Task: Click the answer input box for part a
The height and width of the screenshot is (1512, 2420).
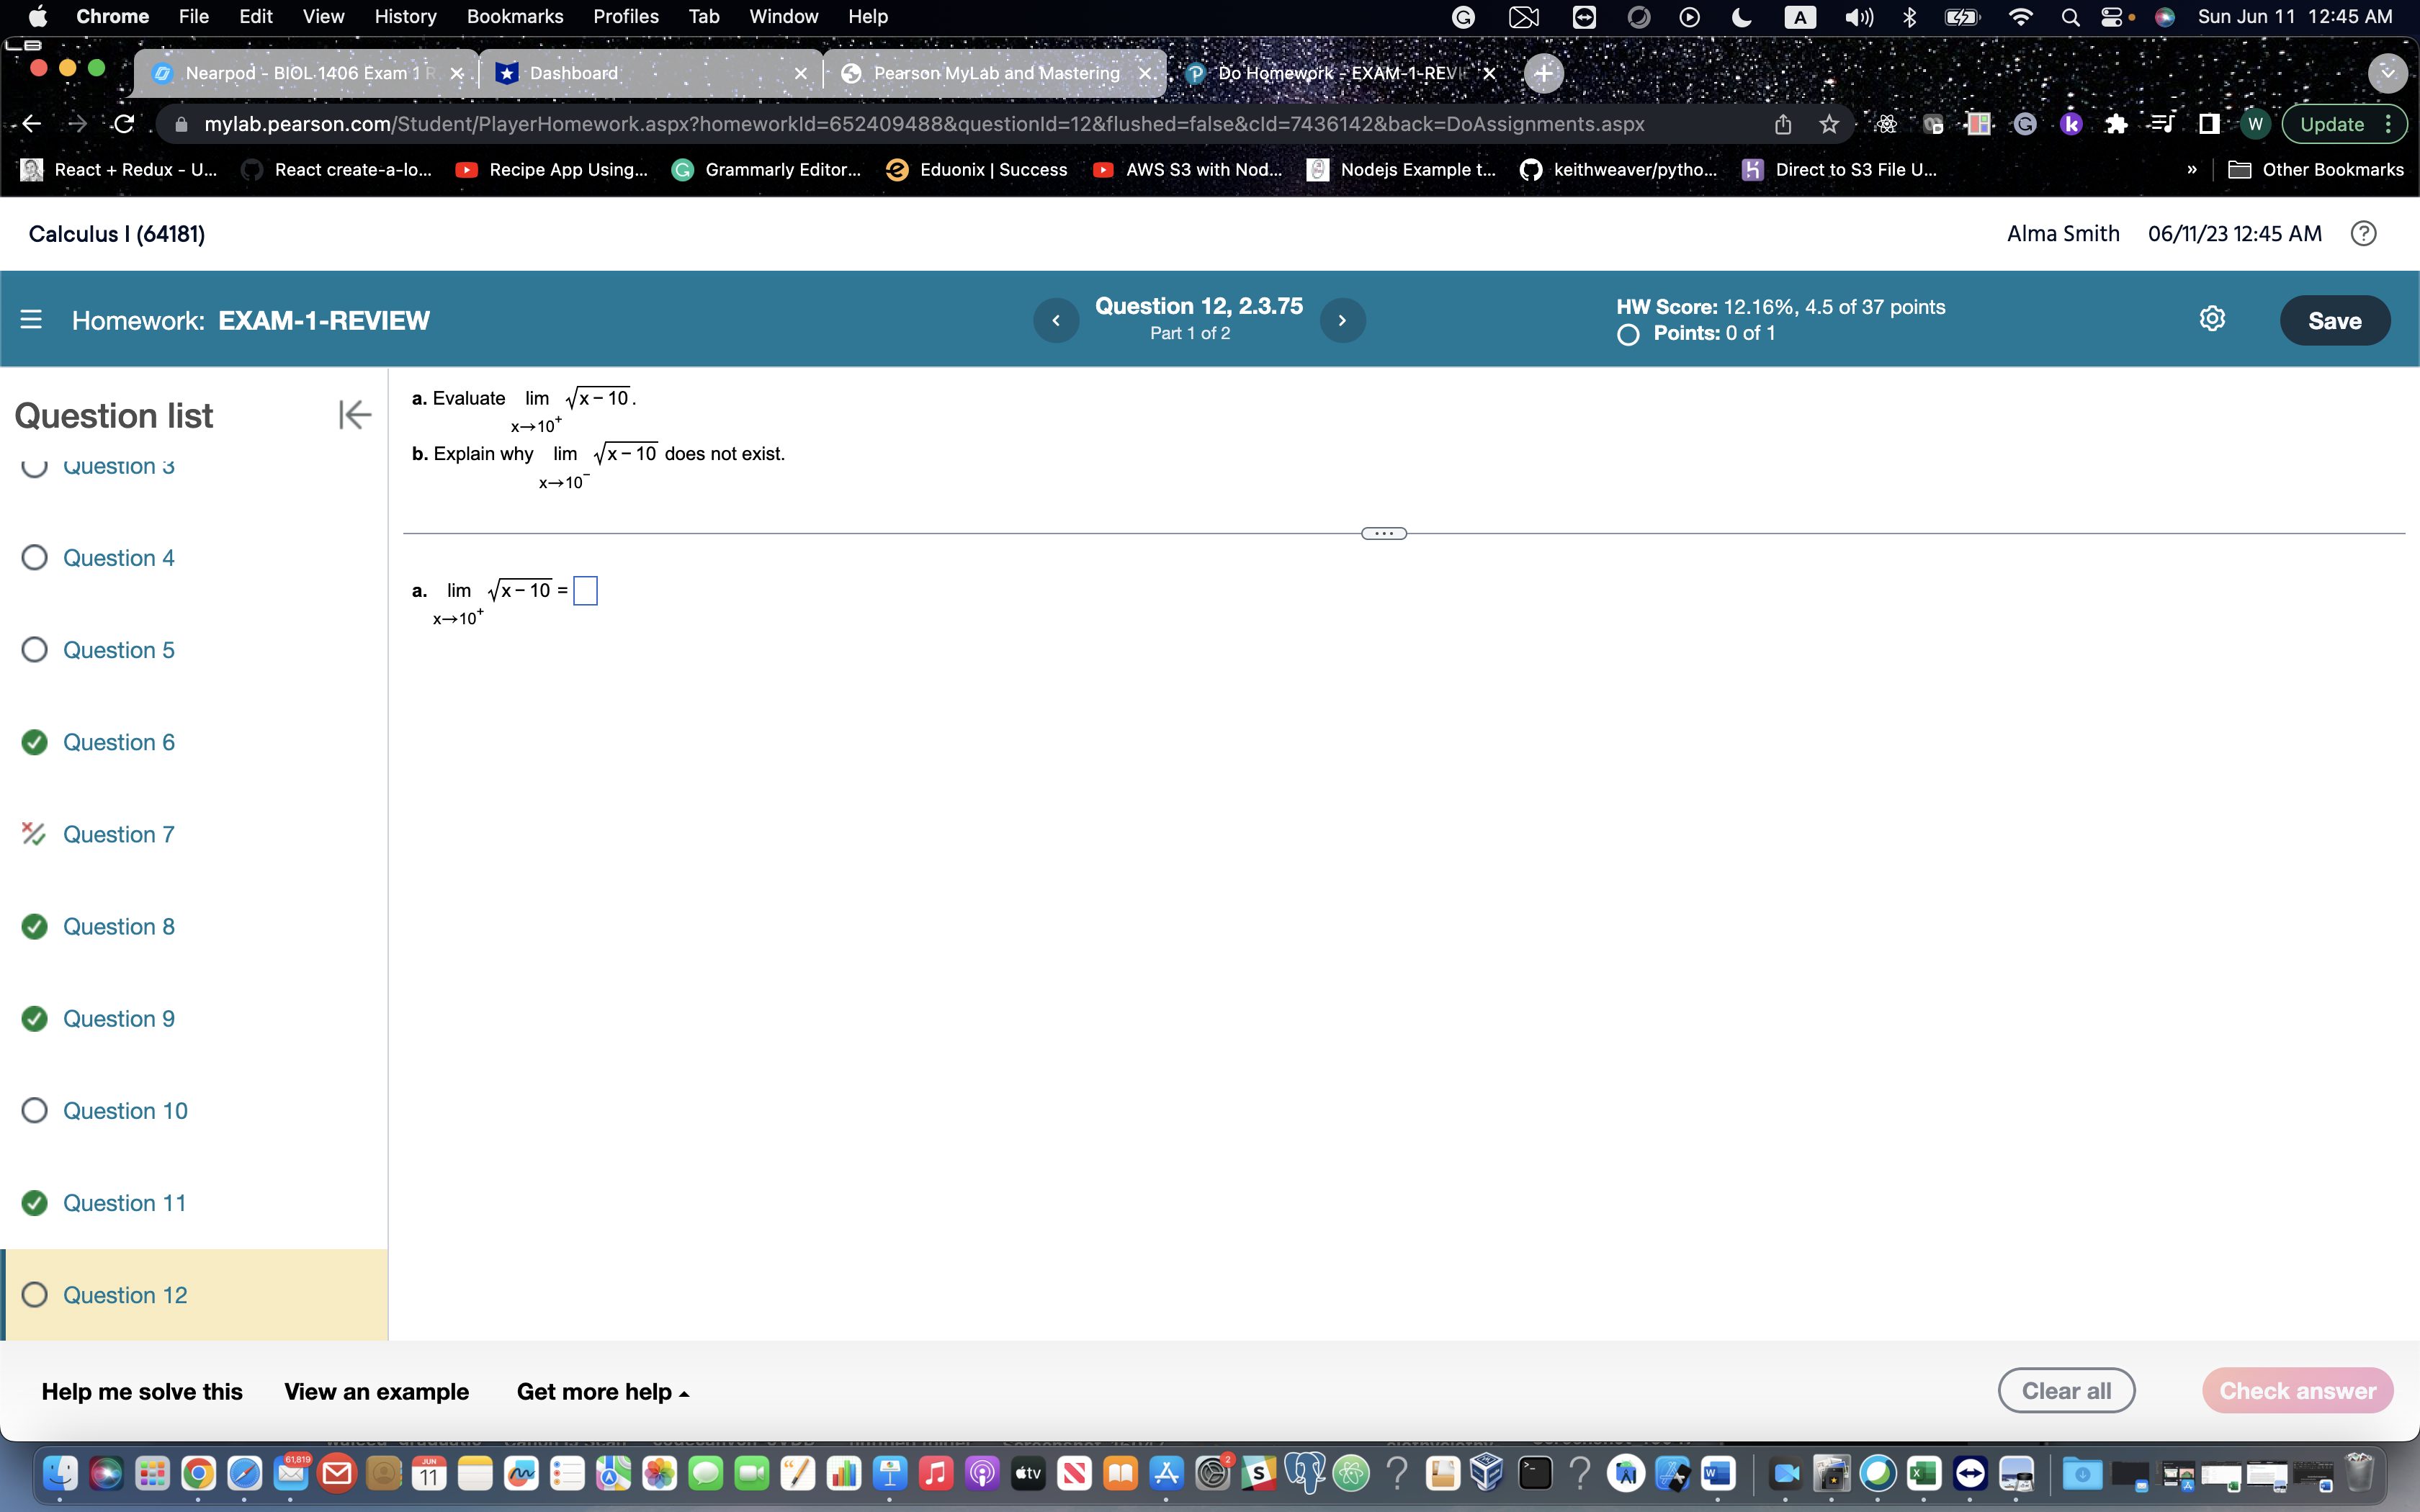Action: [585, 590]
